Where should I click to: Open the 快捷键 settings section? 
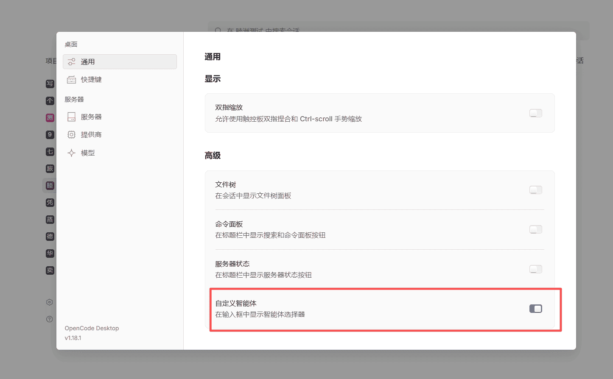(x=120, y=80)
